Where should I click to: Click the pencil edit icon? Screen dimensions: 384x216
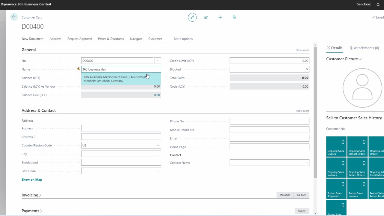coord(192,17)
